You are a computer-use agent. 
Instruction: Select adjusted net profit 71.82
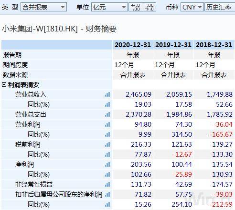click(x=143, y=194)
